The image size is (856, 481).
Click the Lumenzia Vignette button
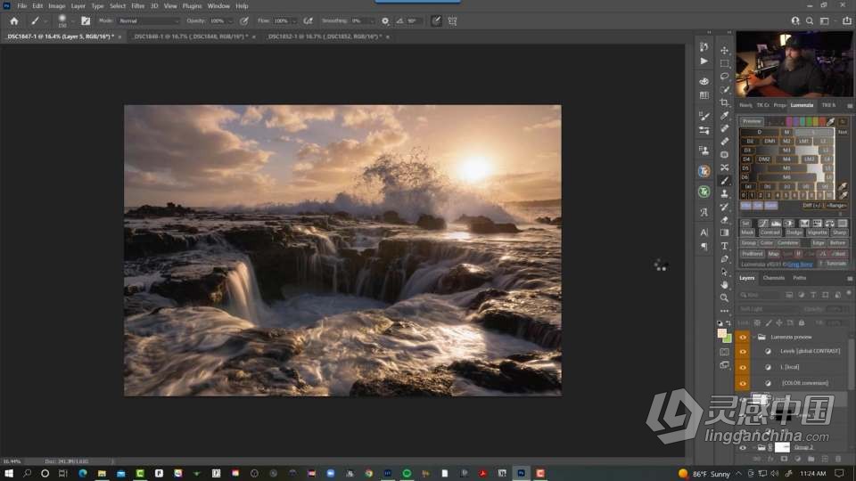(818, 232)
